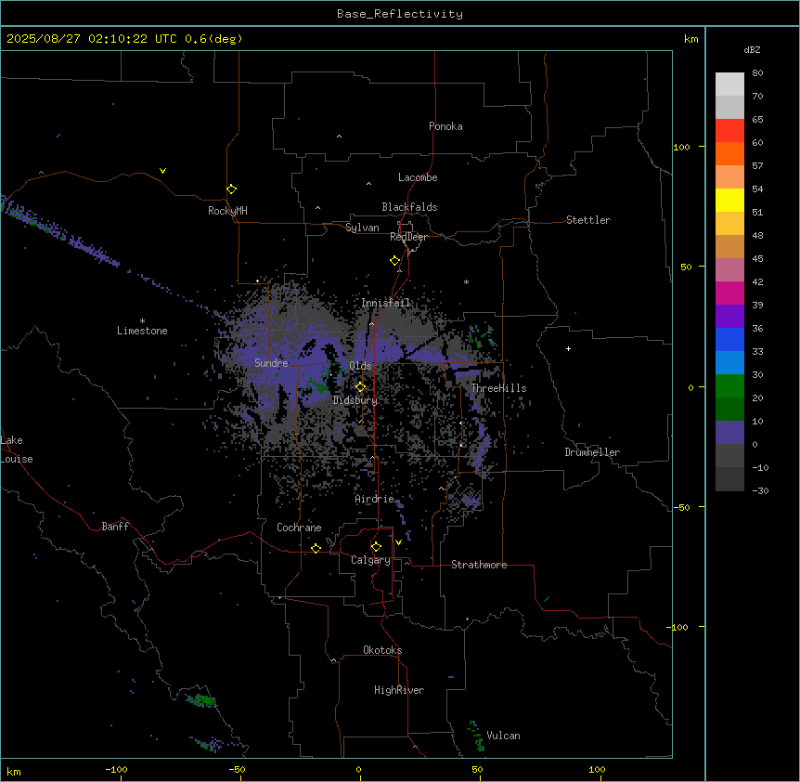Image resolution: width=800 pixels, height=782 pixels.
Task: Click the -30 value in the dBZ legend
Action: 760,491
